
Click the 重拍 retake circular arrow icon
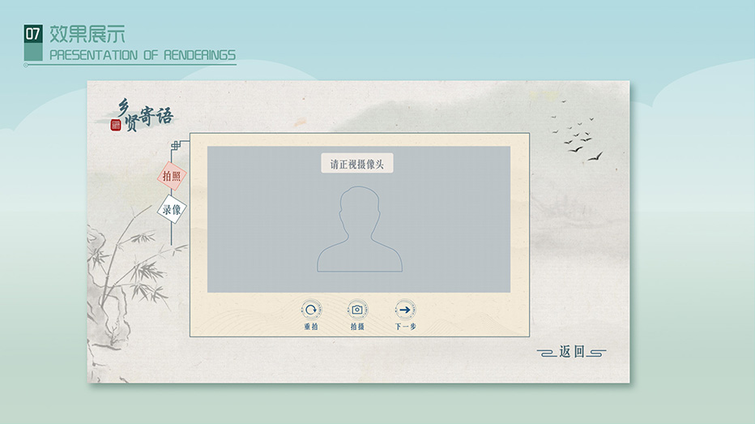tap(311, 309)
